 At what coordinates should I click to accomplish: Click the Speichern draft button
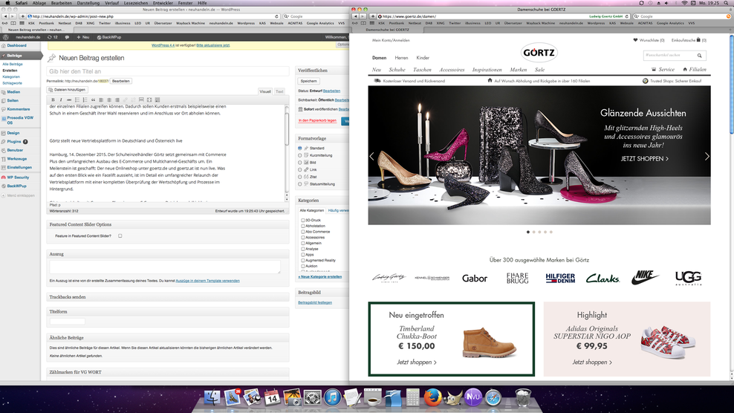pyautogui.click(x=308, y=81)
